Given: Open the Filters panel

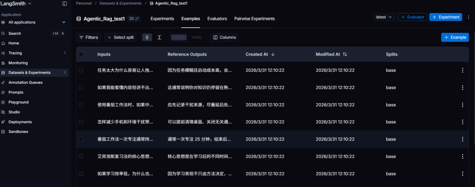Looking at the screenshot, I should [89, 37].
